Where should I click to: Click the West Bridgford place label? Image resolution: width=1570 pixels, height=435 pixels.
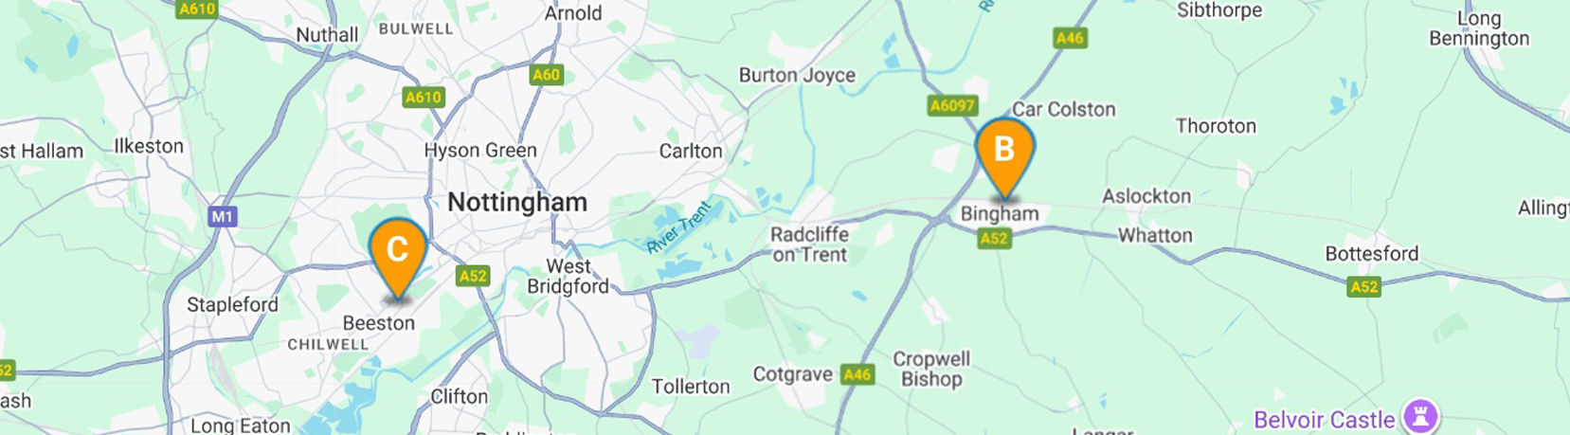[x=568, y=276]
